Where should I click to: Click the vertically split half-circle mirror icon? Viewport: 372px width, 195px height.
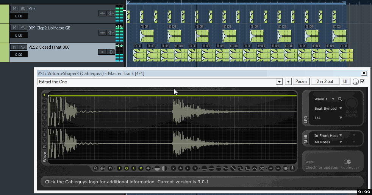164,168
